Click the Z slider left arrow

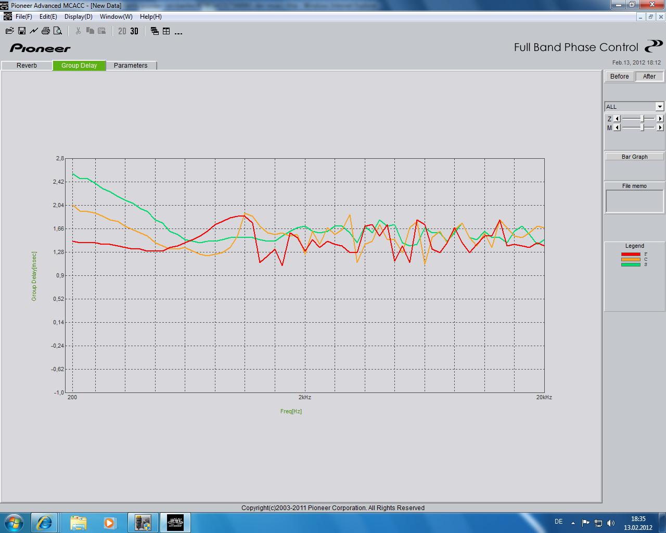pos(618,119)
